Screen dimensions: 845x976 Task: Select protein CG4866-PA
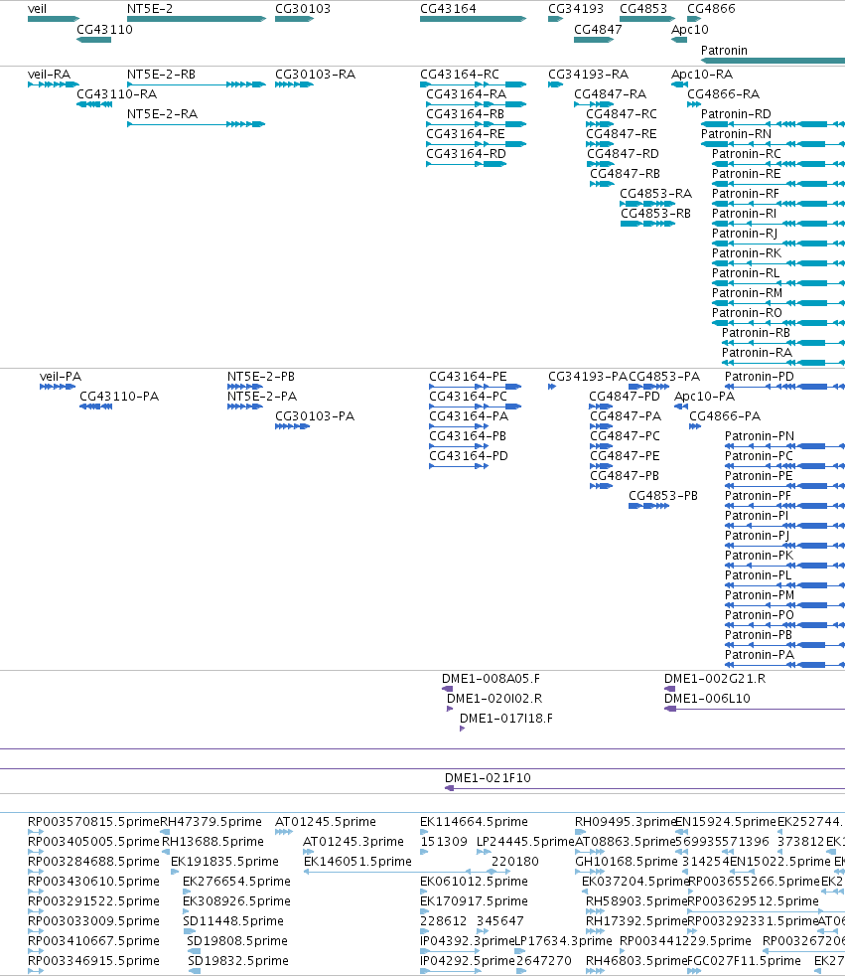725,416
